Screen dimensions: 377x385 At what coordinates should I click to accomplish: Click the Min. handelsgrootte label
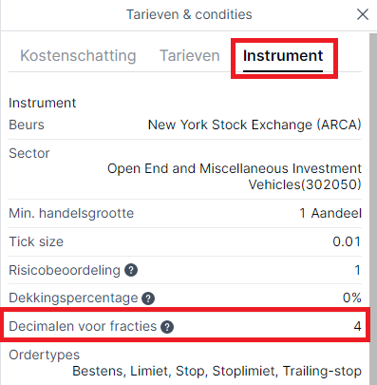coord(71,213)
